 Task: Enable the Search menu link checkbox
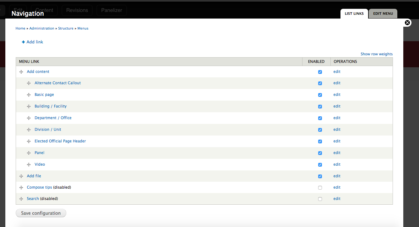point(320,199)
